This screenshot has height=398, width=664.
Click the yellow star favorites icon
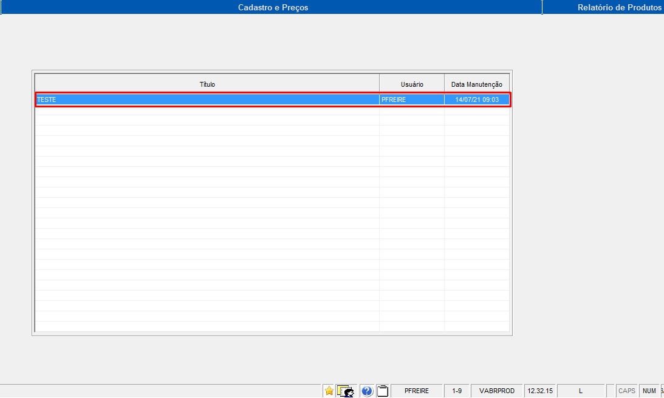(329, 391)
